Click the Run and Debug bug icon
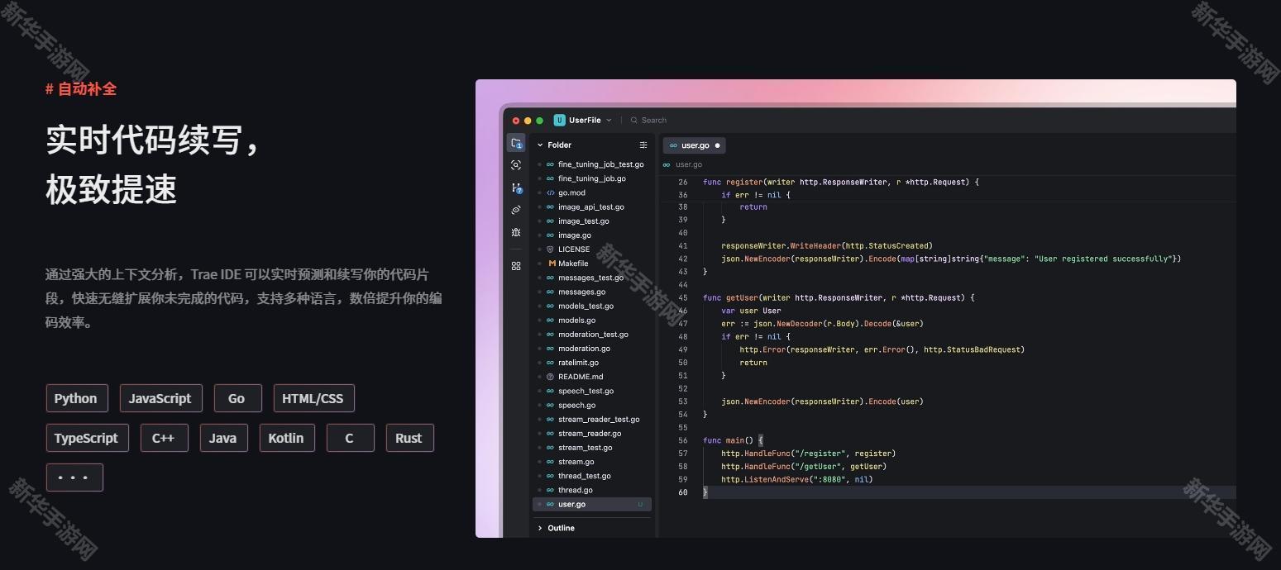Screen dimensions: 1281x570 coord(516,233)
